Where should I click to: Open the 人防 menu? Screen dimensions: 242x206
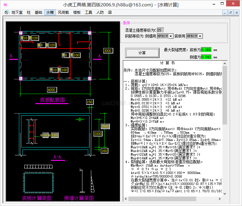point(100,13)
